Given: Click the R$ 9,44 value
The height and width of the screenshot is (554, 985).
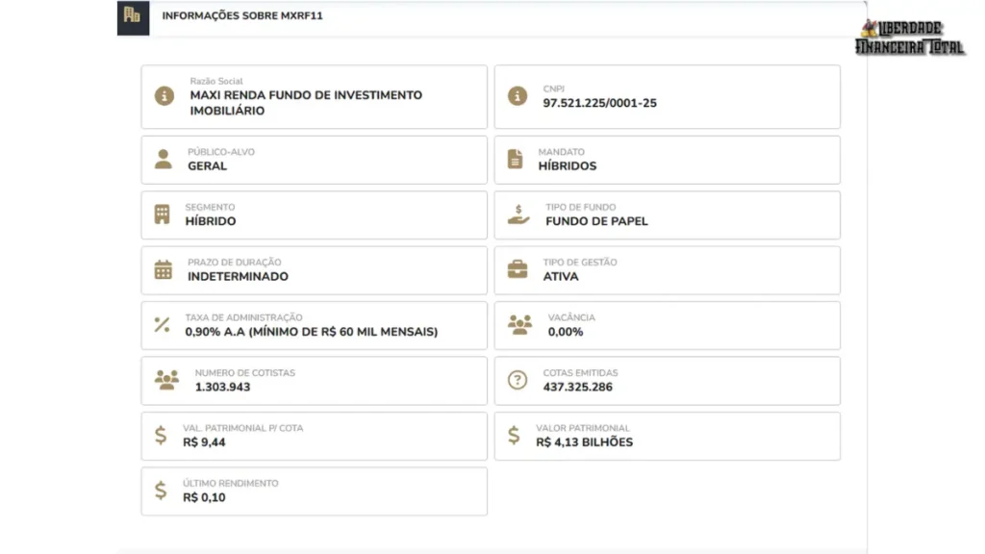Looking at the screenshot, I should (x=204, y=442).
